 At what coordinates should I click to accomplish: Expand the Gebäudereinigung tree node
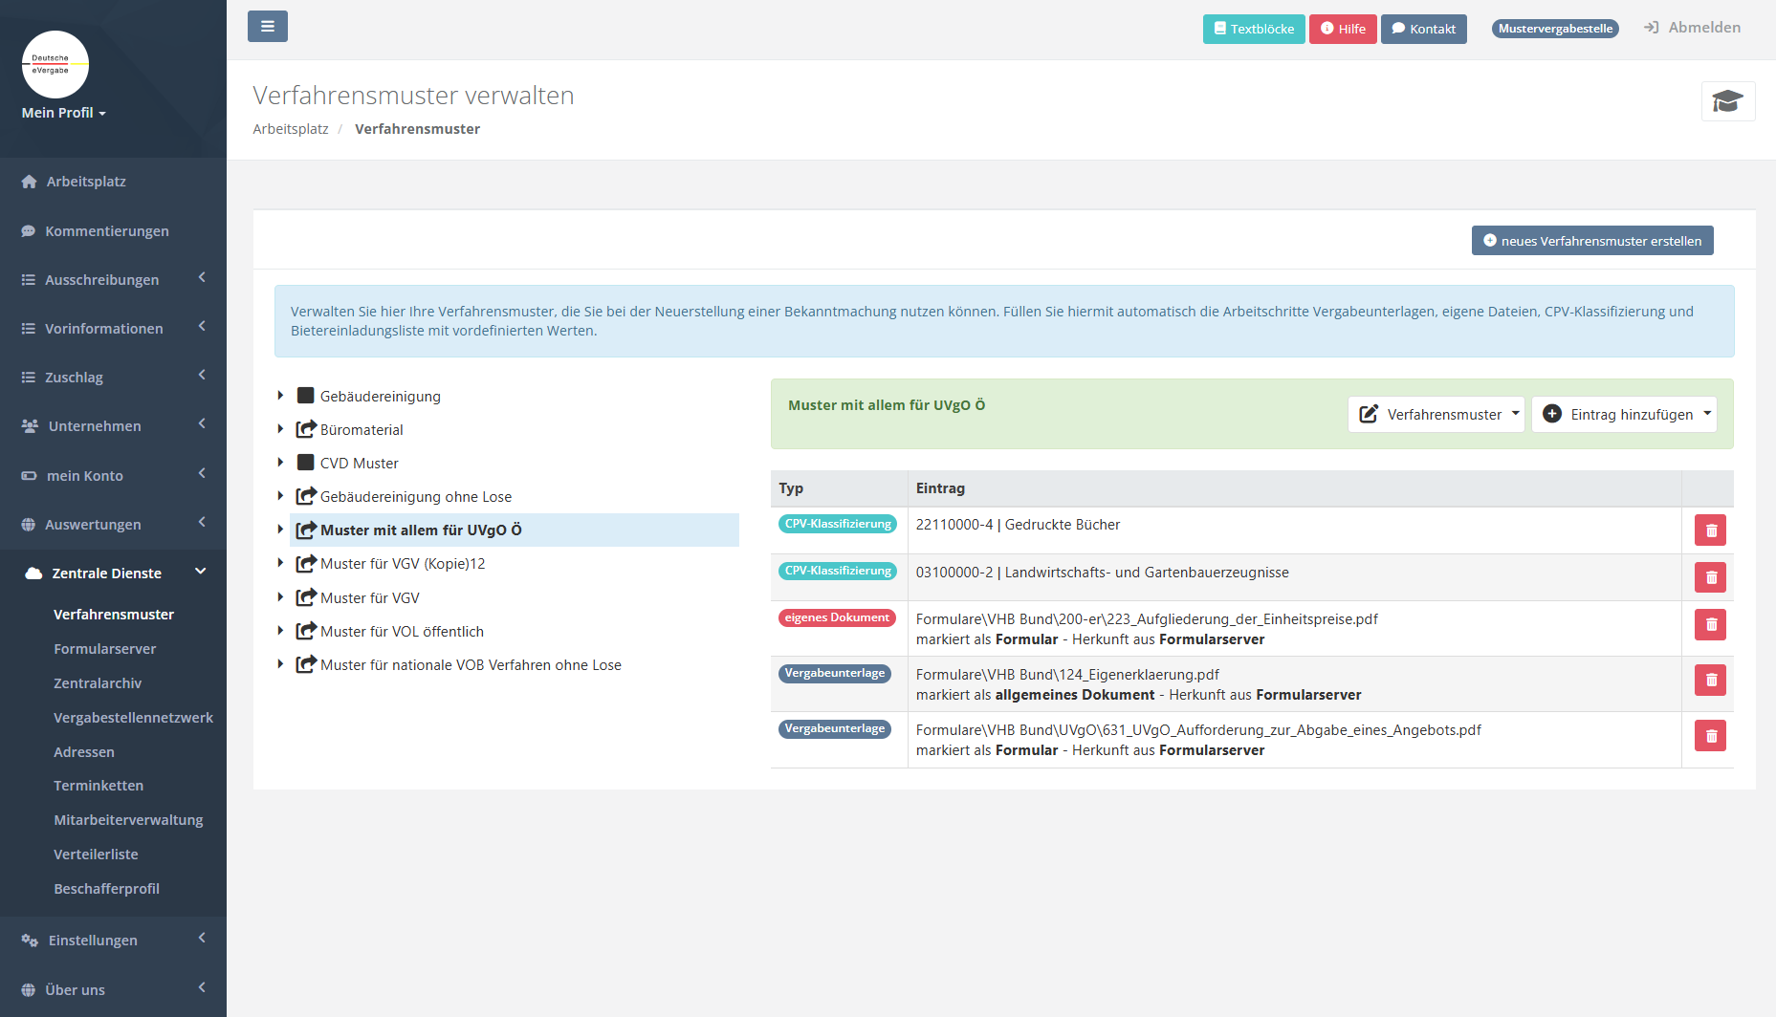coord(280,396)
